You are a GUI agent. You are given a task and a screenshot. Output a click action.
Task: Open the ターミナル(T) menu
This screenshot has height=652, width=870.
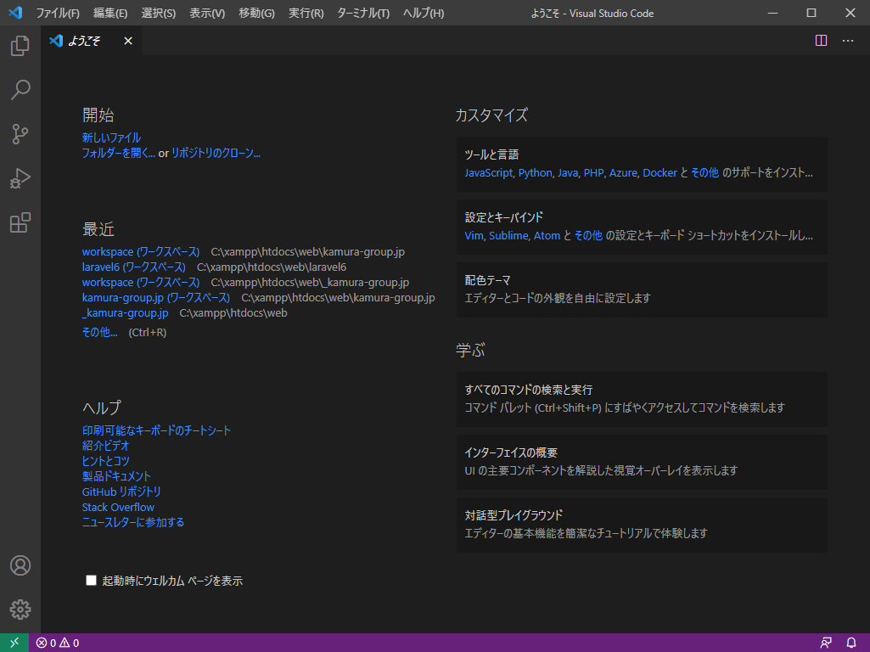(363, 13)
